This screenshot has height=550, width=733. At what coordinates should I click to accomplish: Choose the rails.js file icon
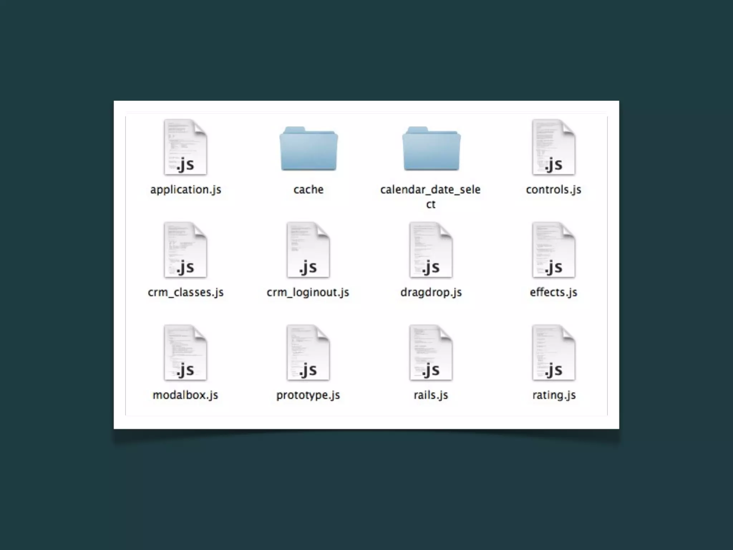tap(431, 353)
